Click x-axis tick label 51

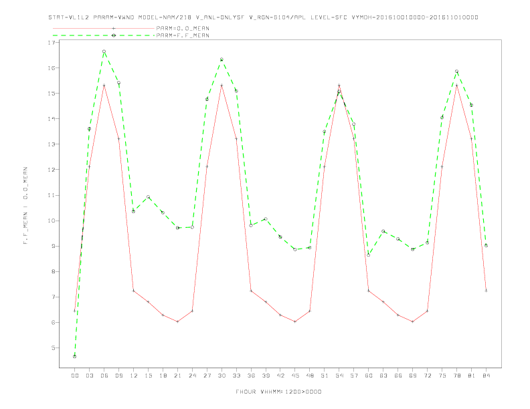(x=325, y=376)
